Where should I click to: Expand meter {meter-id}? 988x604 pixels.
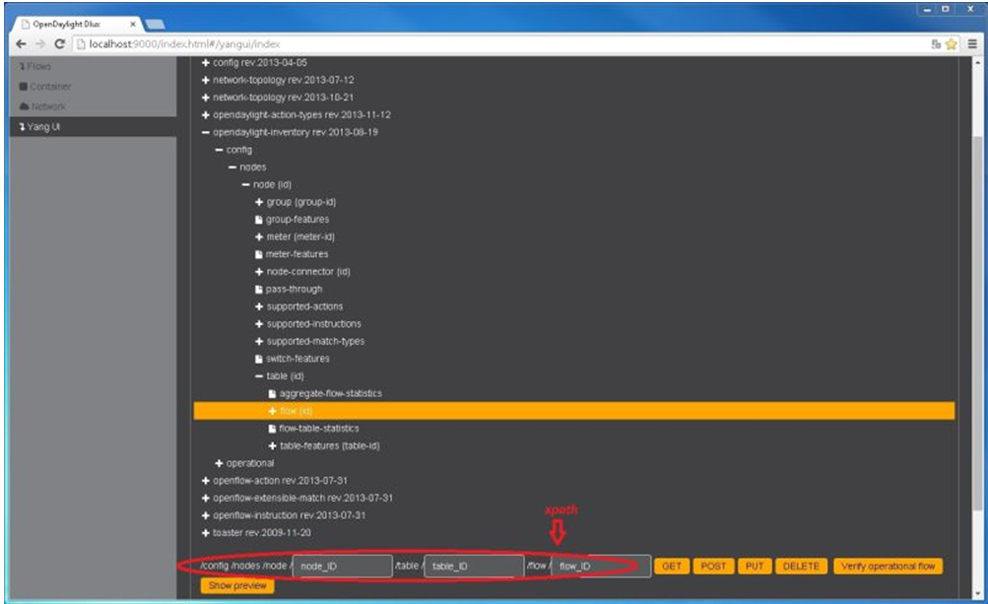[x=259, y=237]
